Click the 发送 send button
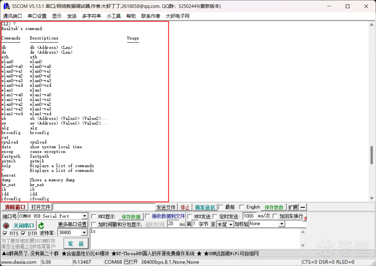The width and height of the screenshot is (376, 266). tap(76, 244)
